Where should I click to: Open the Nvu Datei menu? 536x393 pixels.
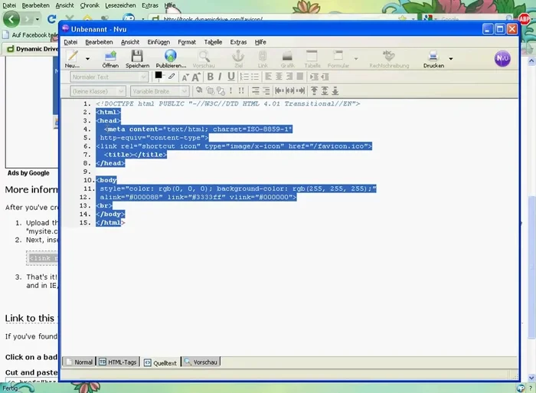pos(70,42)
